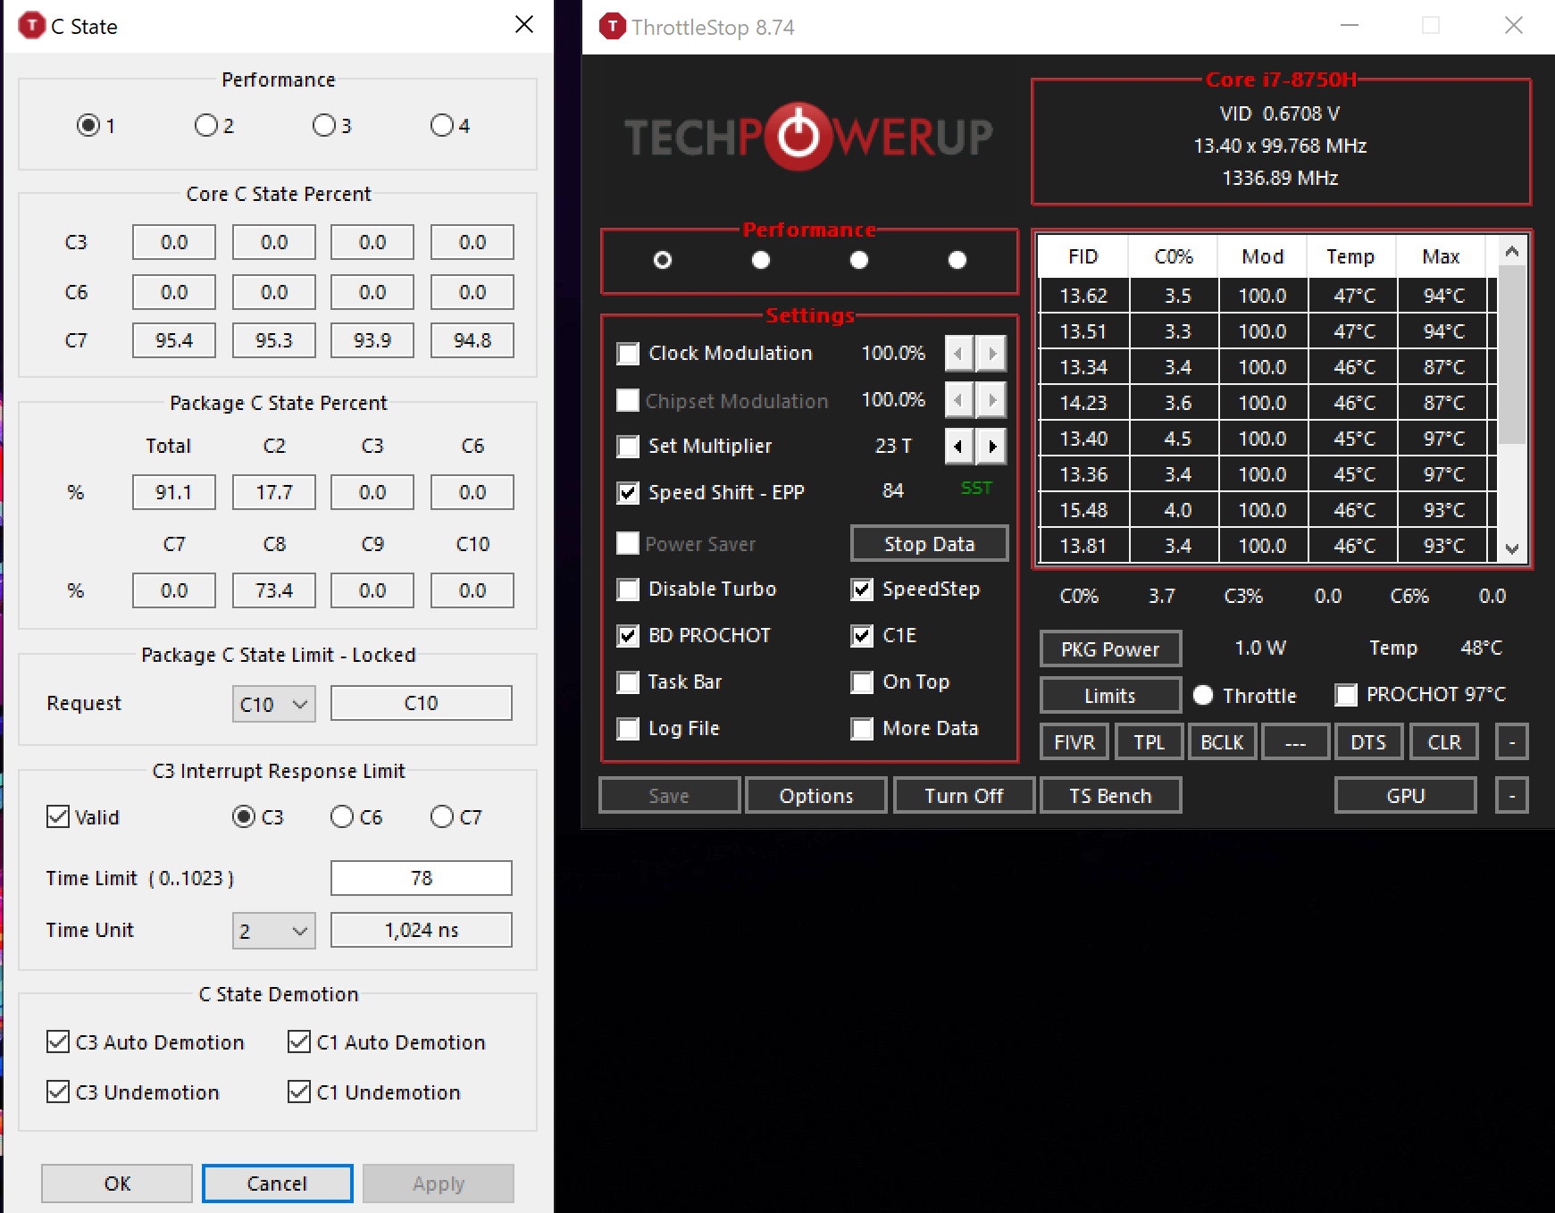Image resolution: width=1555 pixels, height=1213 pixels.
Task: Select performance profile 4 in C State window
Action: click(x=442, y=125)
